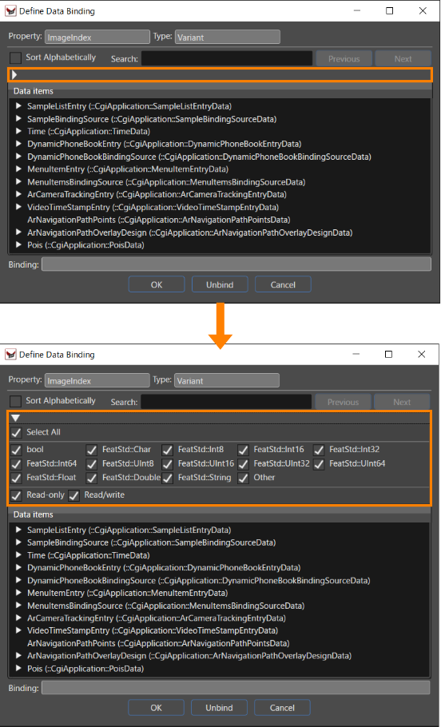Viewport: 441px width, 727px height.
Task: Collapse the filter panel in lower dialog
Action: pos(15,418)
